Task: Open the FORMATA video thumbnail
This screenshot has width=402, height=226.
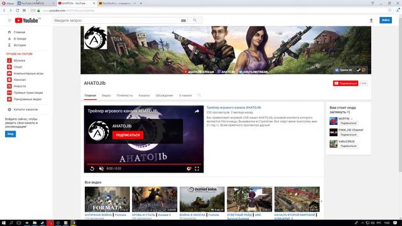Action: [107, 199]
